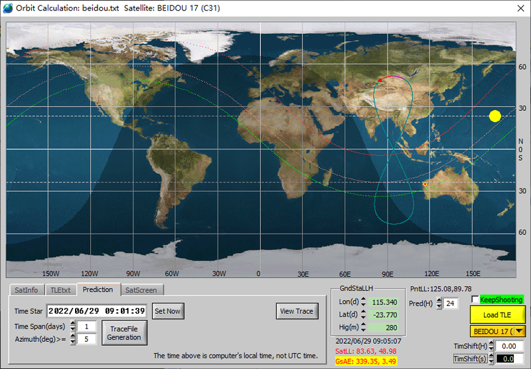
Task: Switch to the SatScreen tab
Action: click(141, 290)
